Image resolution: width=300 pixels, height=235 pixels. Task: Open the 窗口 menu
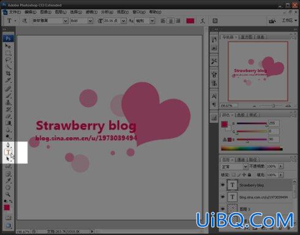(139, 12)
